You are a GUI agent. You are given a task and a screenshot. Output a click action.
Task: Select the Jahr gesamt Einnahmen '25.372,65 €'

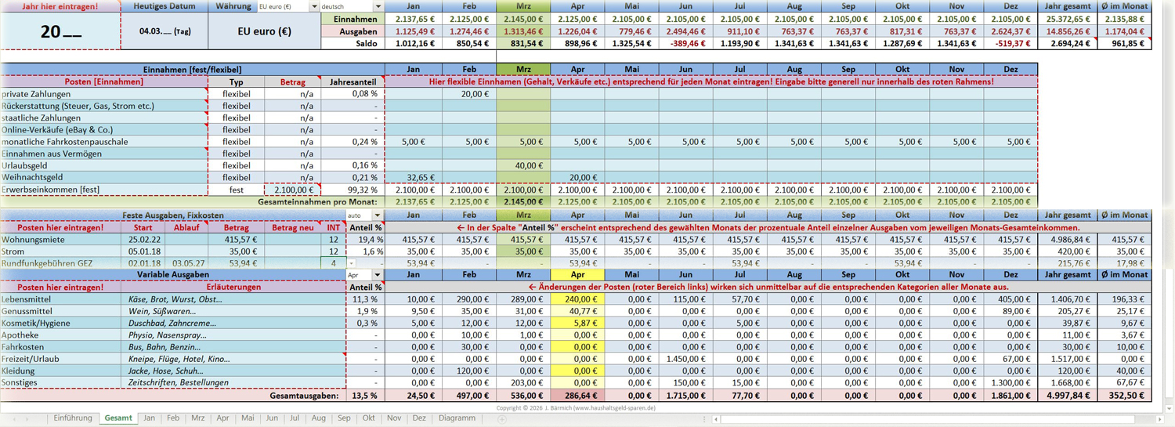1067,19
